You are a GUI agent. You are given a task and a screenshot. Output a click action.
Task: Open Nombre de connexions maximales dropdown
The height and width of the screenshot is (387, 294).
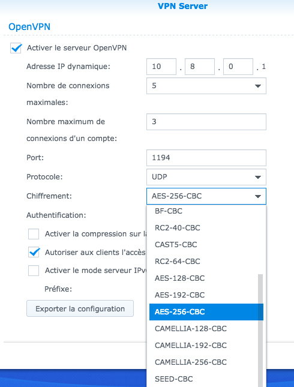pyautogui.click(x=206, y=86)
